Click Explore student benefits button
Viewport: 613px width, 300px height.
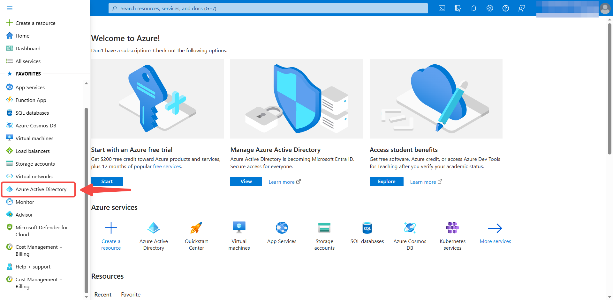point(387,182)
